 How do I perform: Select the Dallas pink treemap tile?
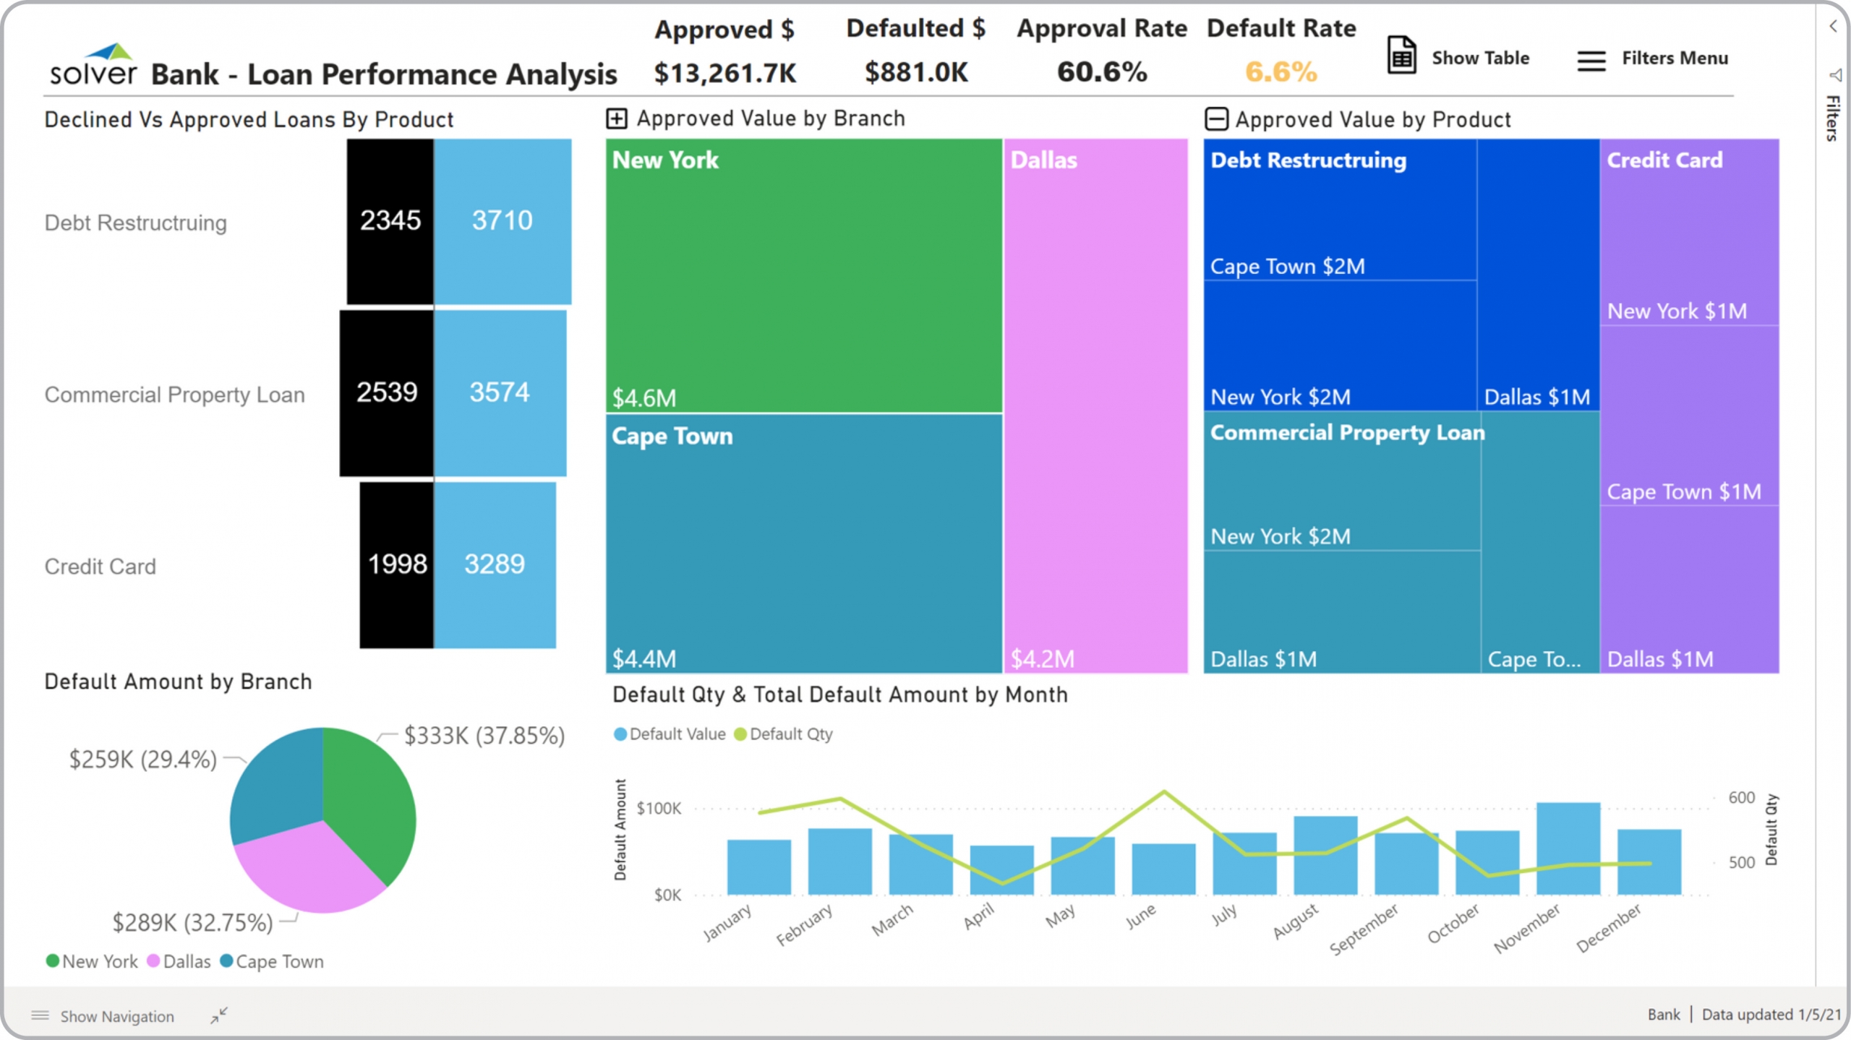click(x=1095, y=405)
